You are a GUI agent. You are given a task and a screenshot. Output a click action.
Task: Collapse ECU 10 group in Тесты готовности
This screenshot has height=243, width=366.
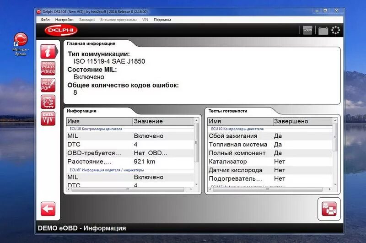coord(237,129)
